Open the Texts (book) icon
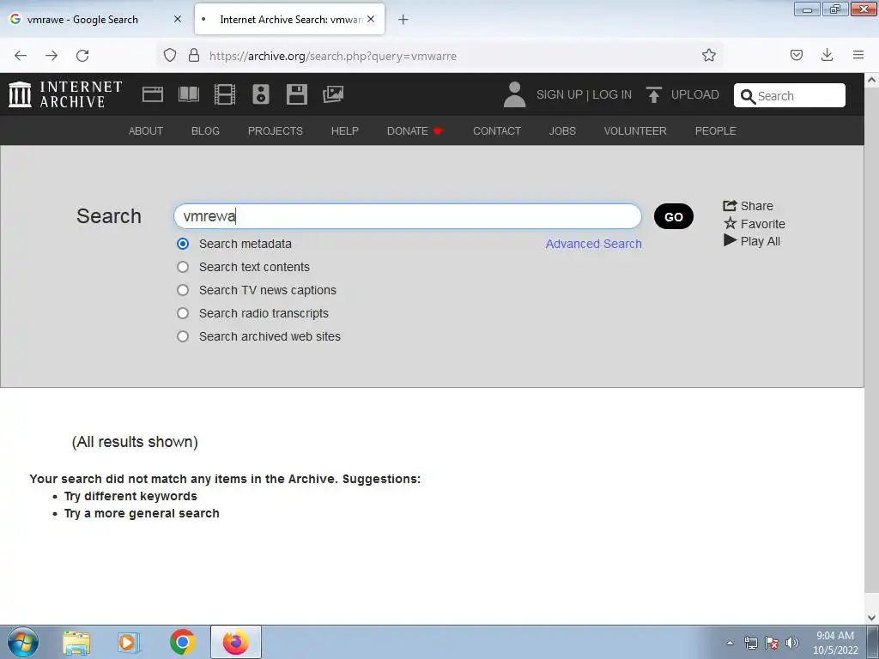This screenshot has width=879, height=659. pos(188,94)
